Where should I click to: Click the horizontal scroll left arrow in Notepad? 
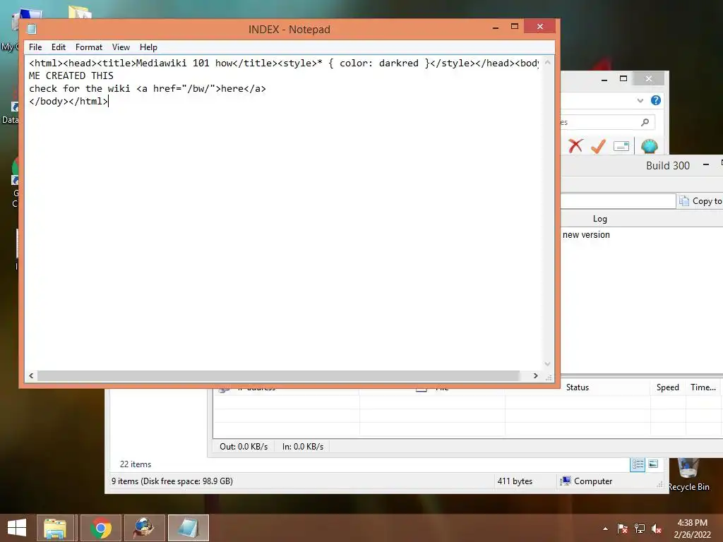click(31, 375)
